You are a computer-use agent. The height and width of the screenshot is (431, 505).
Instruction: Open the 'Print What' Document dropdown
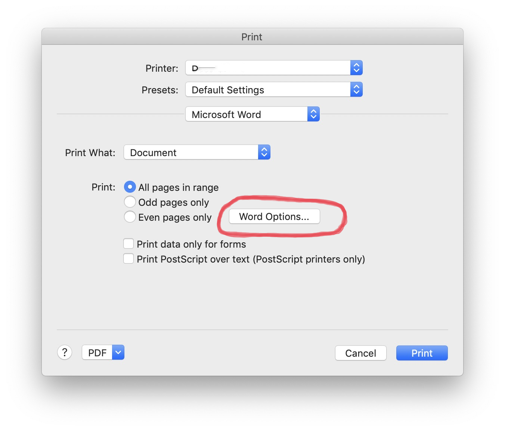pyautogui.click(x=192, y=152)
